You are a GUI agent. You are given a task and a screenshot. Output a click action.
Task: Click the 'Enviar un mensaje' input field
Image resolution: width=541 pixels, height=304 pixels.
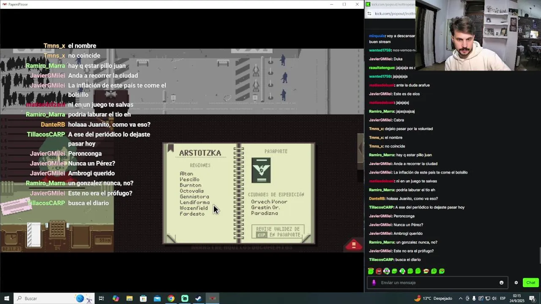[437, 282]
